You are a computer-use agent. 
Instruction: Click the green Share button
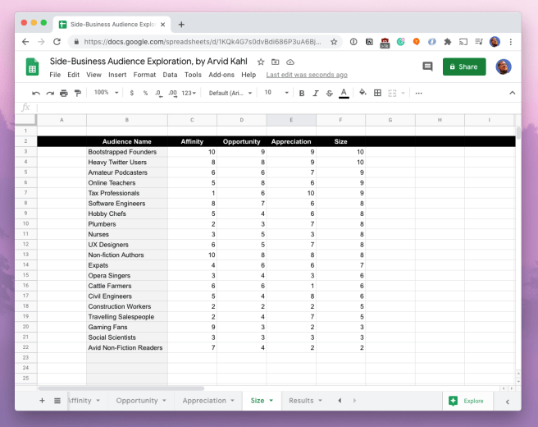point(464,67)
